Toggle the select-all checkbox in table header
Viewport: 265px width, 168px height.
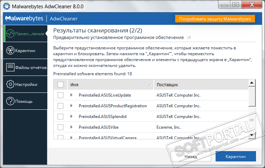tap(60, 85)
